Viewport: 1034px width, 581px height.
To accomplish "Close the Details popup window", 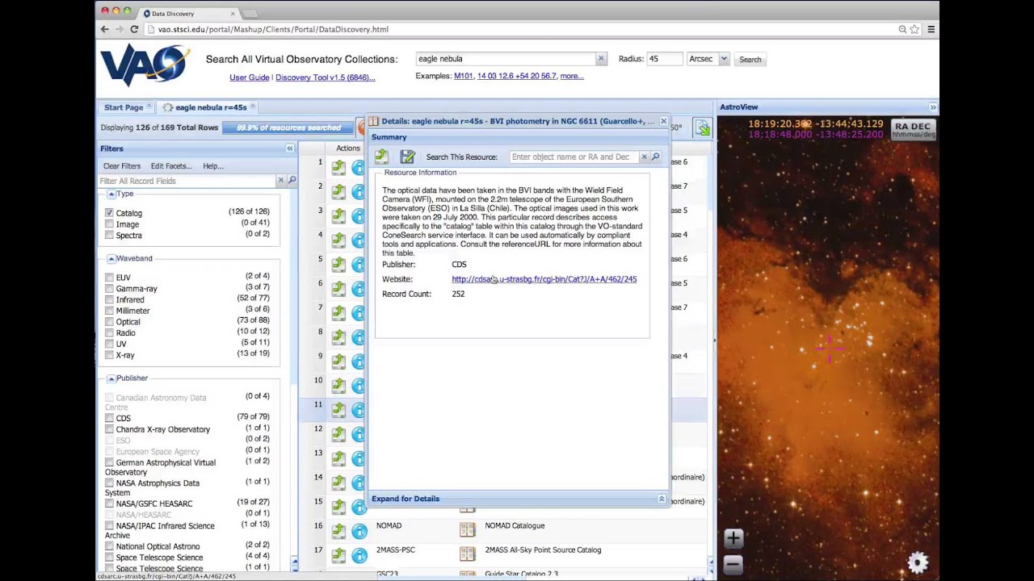I will [663, 121].
